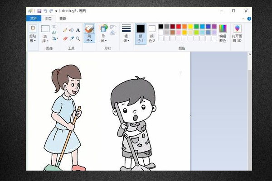
Task: Expand the Select tool dropdown arrow
Action: [45, 41]
